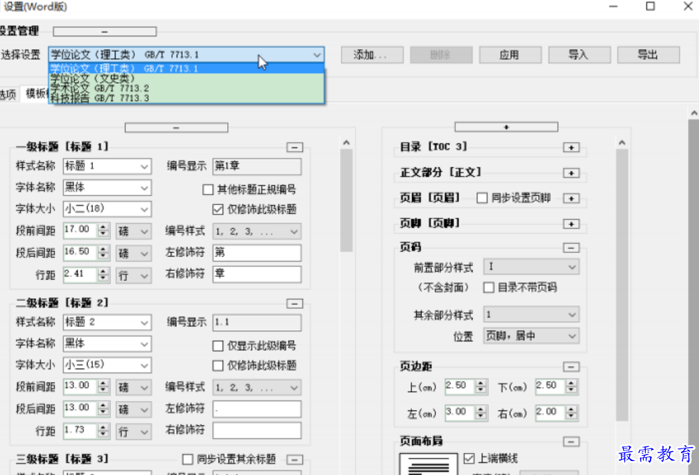Adjust 段前间距 spinner for 一级标题
The width and height of the screenshot is (699, 475).
click(103, 231)
